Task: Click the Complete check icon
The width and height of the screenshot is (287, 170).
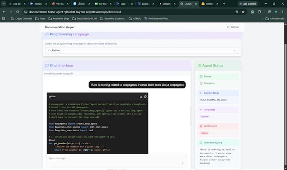Action: (x=201, y=83)
